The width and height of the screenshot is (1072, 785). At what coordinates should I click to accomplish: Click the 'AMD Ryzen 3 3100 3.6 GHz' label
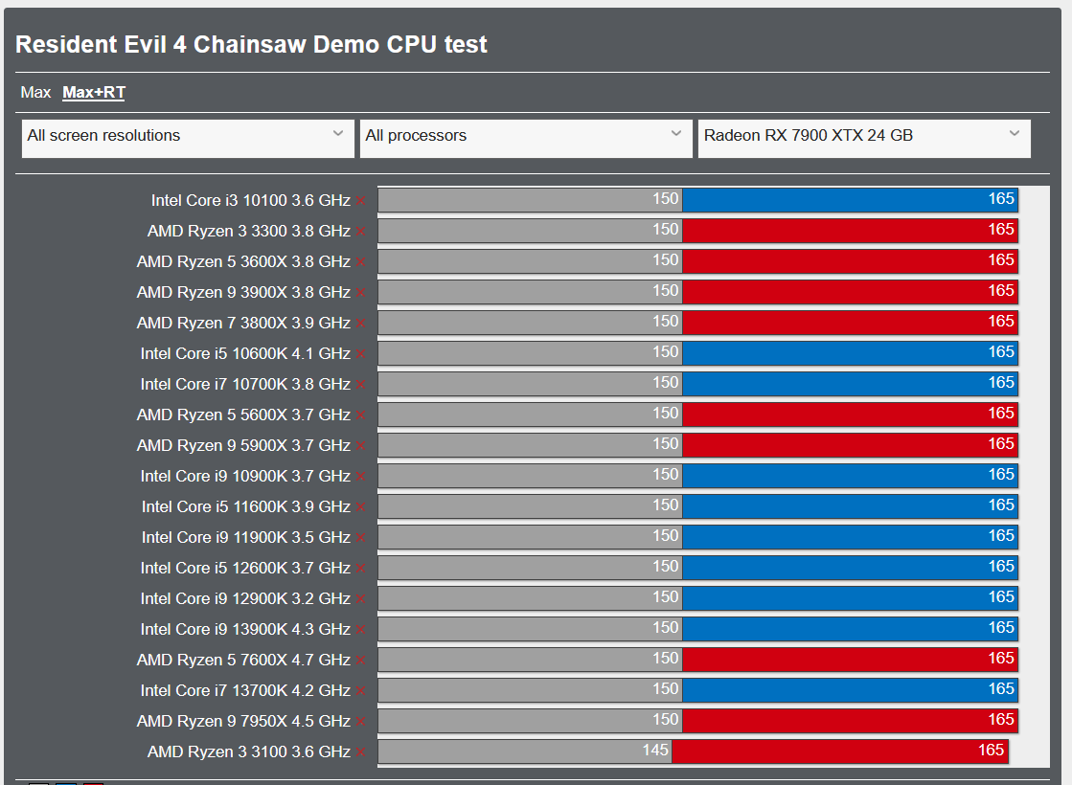(249, 751)
